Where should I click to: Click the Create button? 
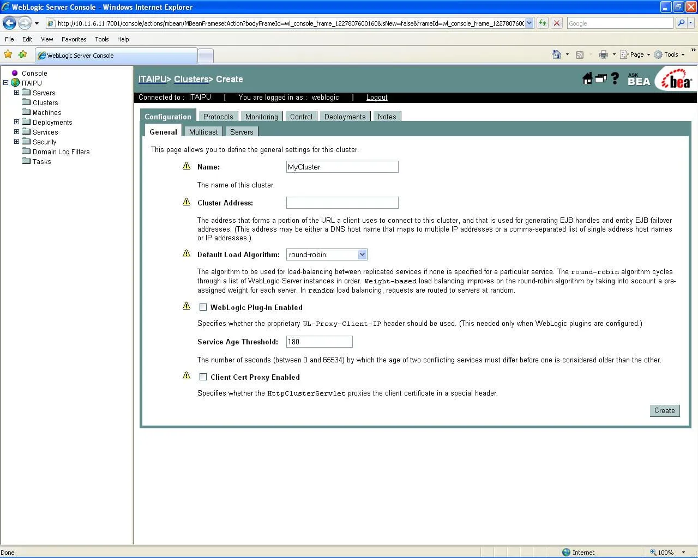[x=665, y=410]
